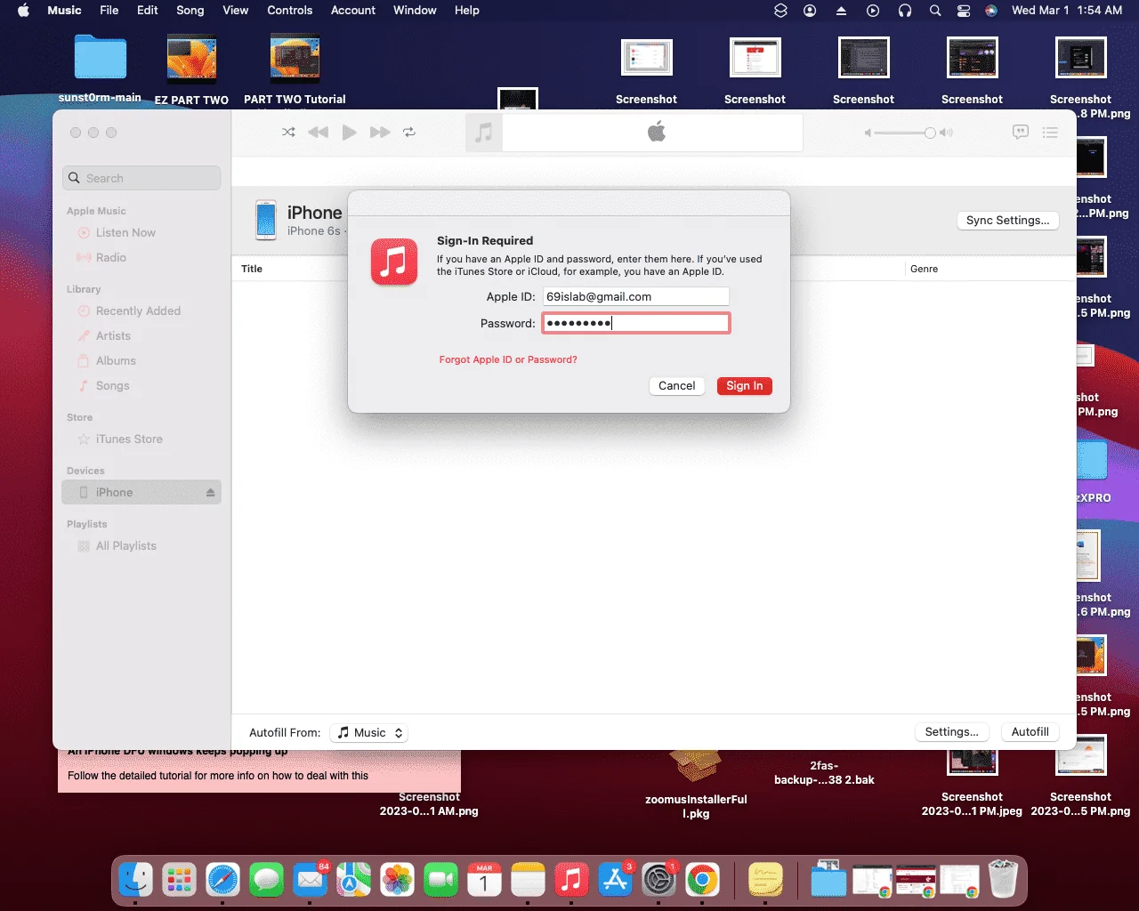Screen dimensions: 1139x911
Task: Click the Search field in sidebar
Action: (142, 178)
